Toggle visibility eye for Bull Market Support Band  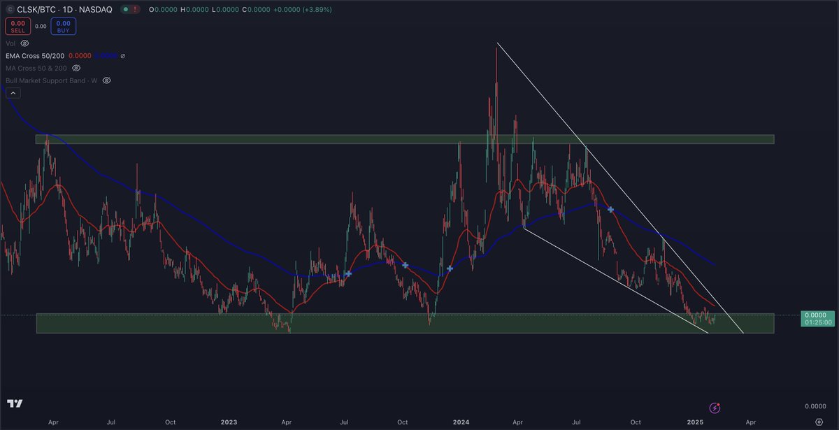107,80
